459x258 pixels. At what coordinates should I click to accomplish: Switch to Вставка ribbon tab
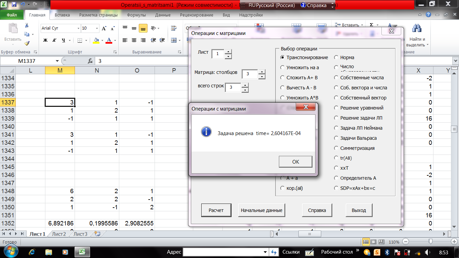click(62, 15)
